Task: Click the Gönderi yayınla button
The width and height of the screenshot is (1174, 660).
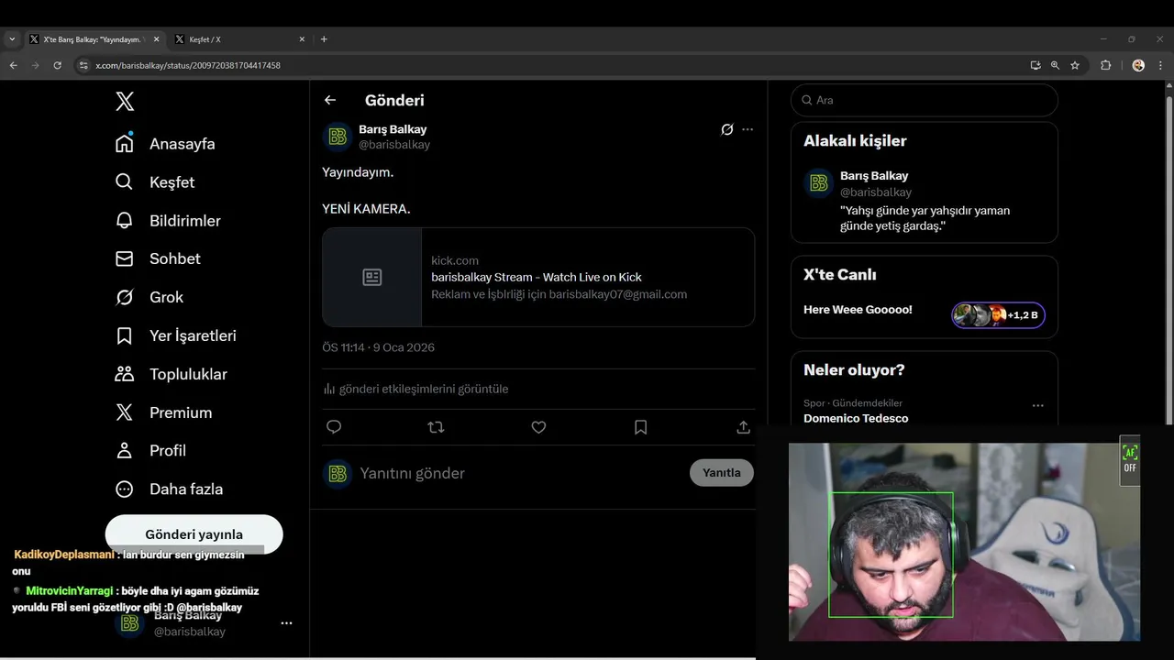Action: click(194, 534)
